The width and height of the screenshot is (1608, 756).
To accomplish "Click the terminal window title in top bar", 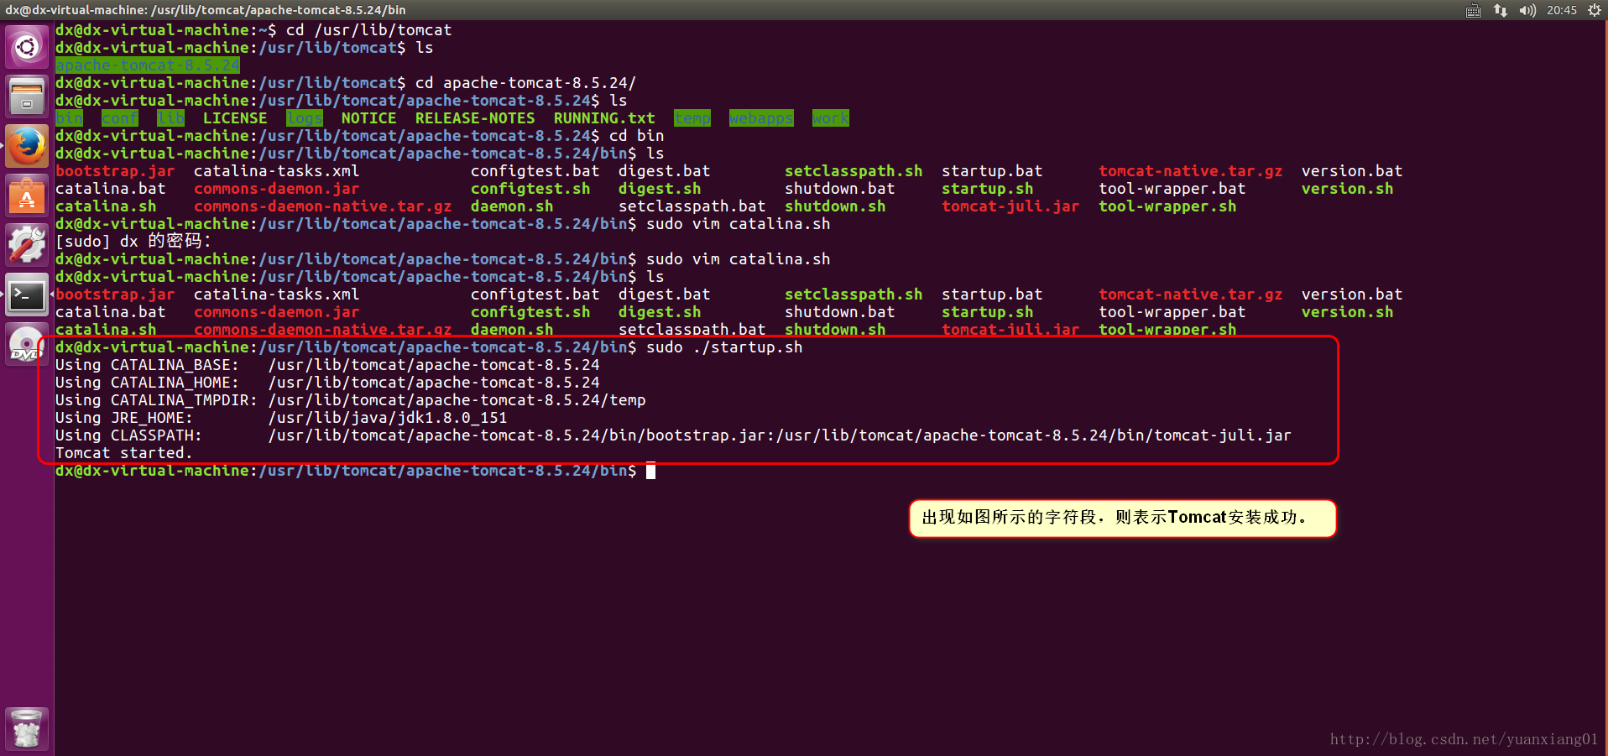I will coord(206,10).
